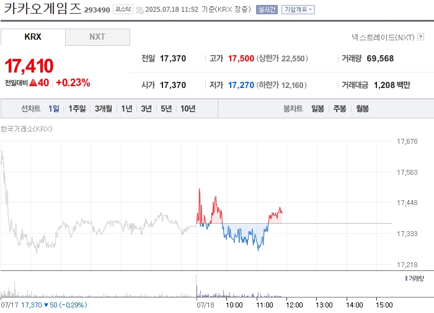The height and width of the screenshot is (313, 434).
Task: Click the 12:00 time axis marker
Action: [x=294, y=305]
